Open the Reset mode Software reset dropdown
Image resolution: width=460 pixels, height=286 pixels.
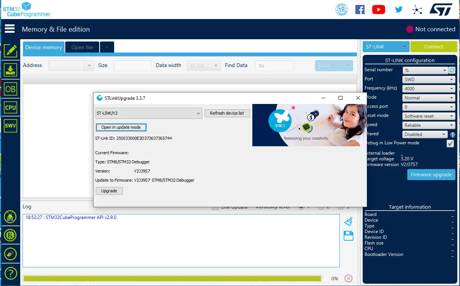tap(429, 116)
